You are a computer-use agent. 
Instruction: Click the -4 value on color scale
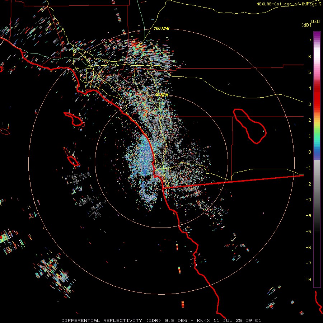pyautogui.click(x=308, y=216)
